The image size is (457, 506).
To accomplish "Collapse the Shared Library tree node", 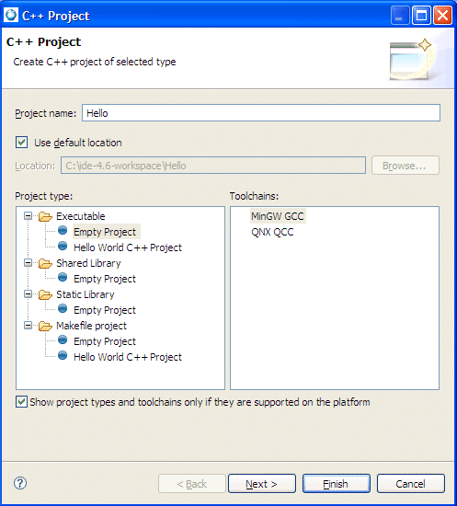I will tap(29, 263).
